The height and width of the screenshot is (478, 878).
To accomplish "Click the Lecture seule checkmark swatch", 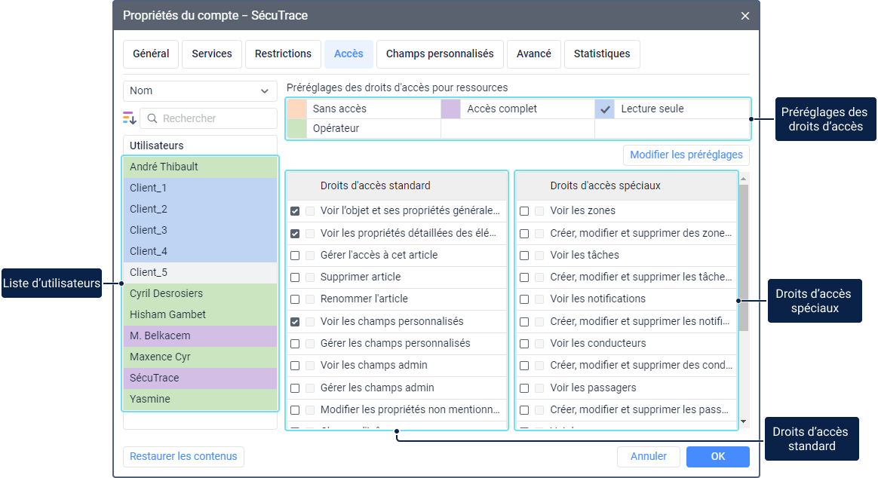I will [x=605, y=109].
